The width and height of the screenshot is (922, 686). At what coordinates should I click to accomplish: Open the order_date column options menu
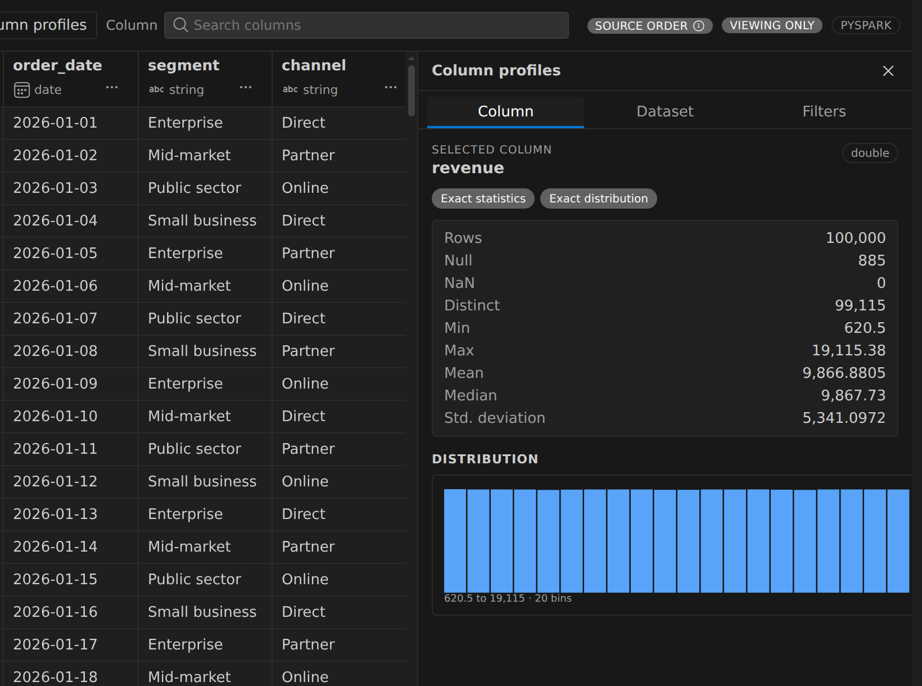112,87
